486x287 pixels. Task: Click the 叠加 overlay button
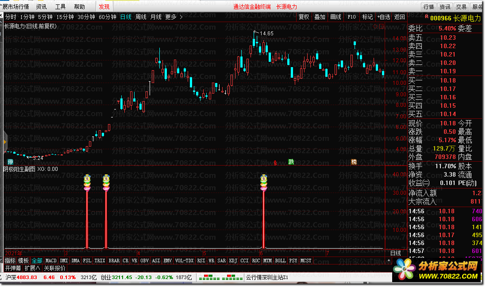pyautogui.click(x=320, y=17)
